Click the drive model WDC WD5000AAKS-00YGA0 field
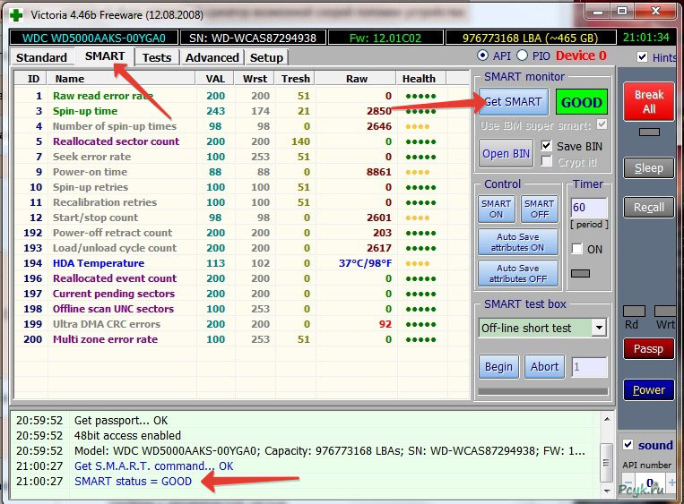Viewport: 684px width, 504px height. coord(94,38)
